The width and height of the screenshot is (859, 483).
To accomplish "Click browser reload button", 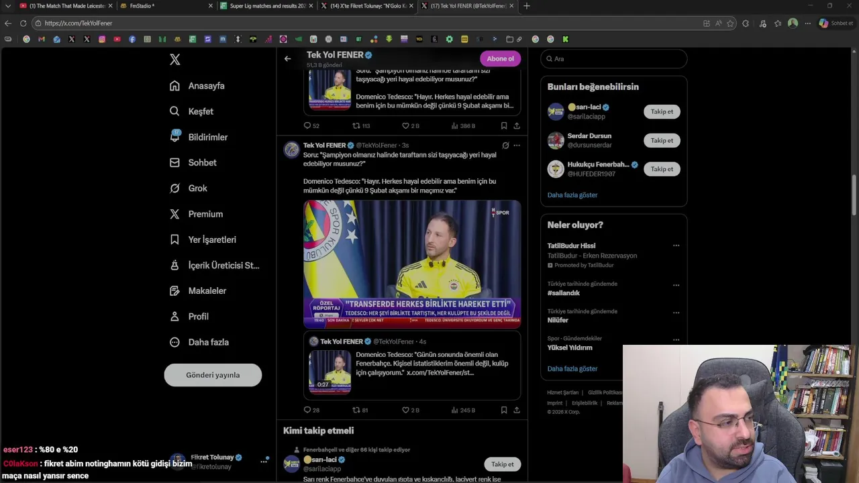I will point(23,23).
